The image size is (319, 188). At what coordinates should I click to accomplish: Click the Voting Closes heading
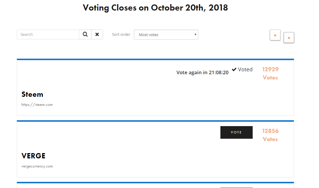pyautogui.click(x=155, y=8)
